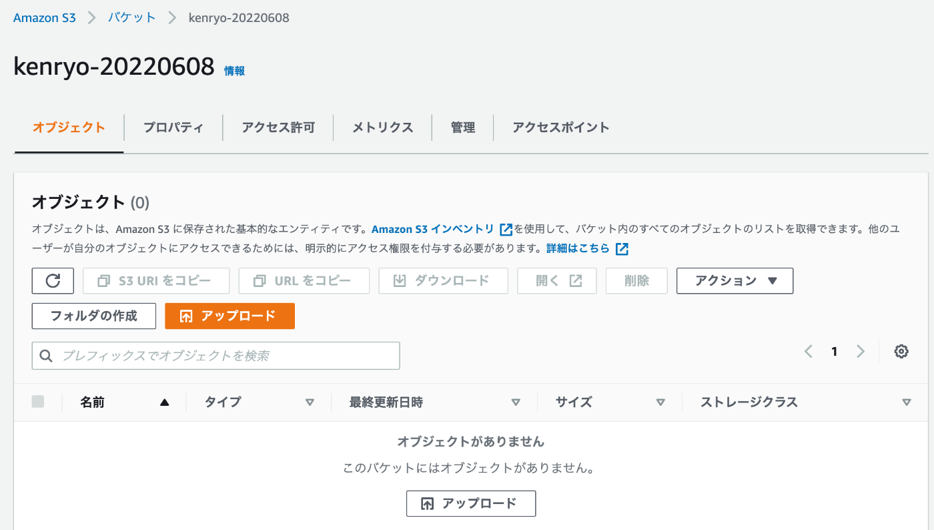
Task: Click the オブジェクトがありません message
Action: click(471, 442)
